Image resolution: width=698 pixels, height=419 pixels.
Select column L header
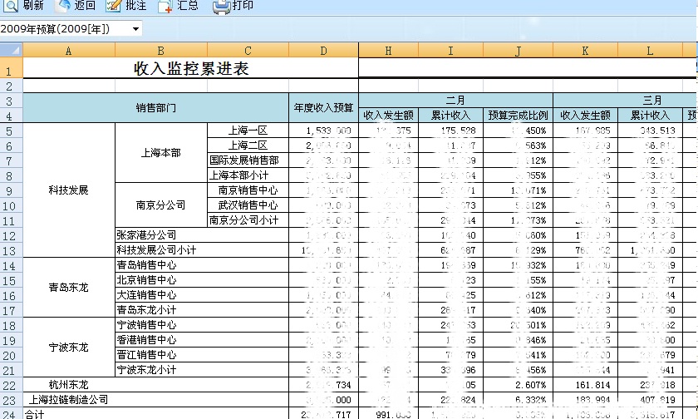(x=650, y=51)
